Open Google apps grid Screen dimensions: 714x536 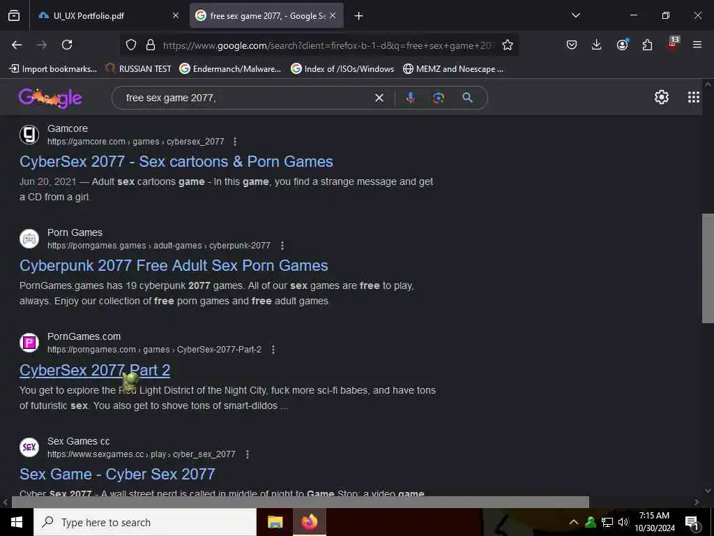[x=694, y=97]
